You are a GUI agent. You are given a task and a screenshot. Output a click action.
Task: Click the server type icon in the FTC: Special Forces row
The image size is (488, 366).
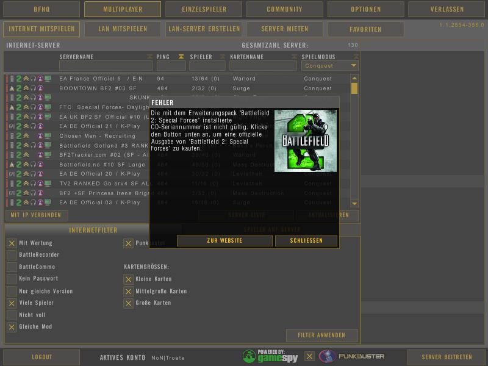point(12,107)
